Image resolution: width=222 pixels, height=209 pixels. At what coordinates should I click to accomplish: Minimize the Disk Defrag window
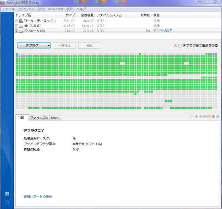[199, 2]
